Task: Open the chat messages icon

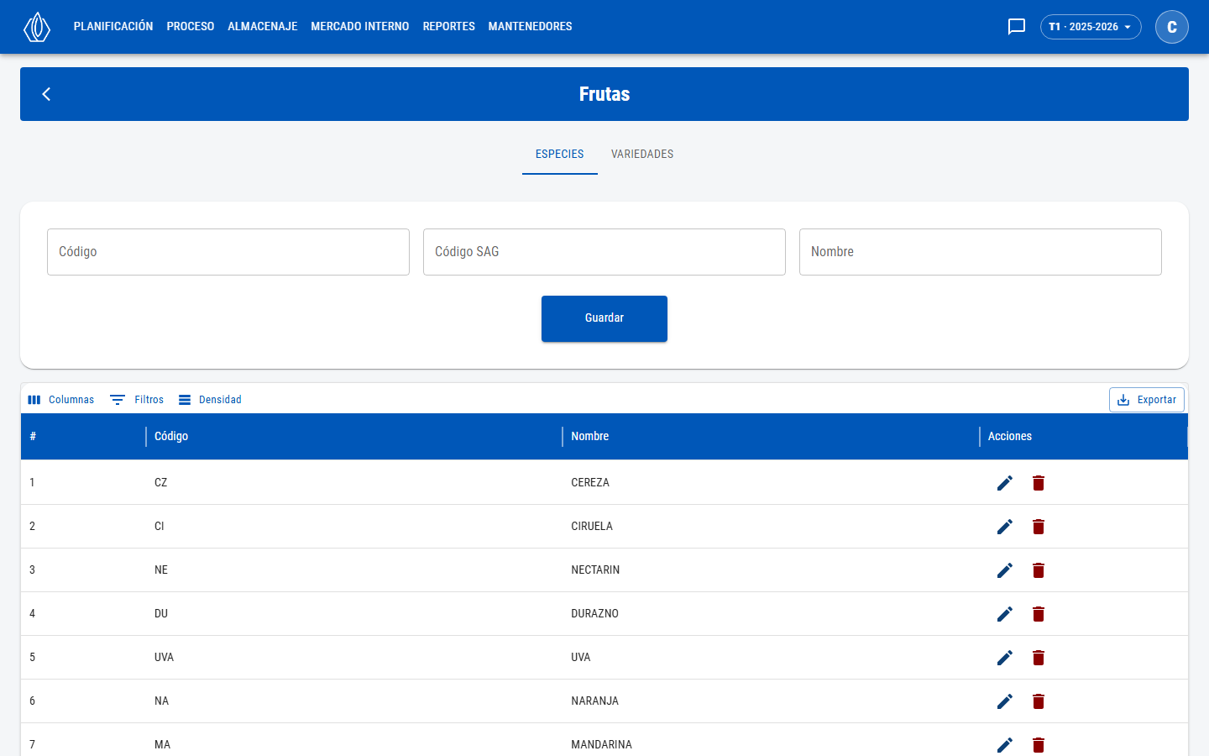Action: (1017, 27)
